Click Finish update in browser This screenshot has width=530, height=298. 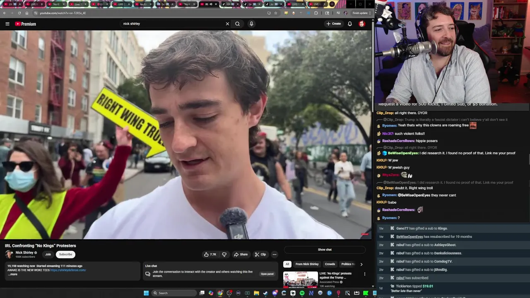click(362, 13)
